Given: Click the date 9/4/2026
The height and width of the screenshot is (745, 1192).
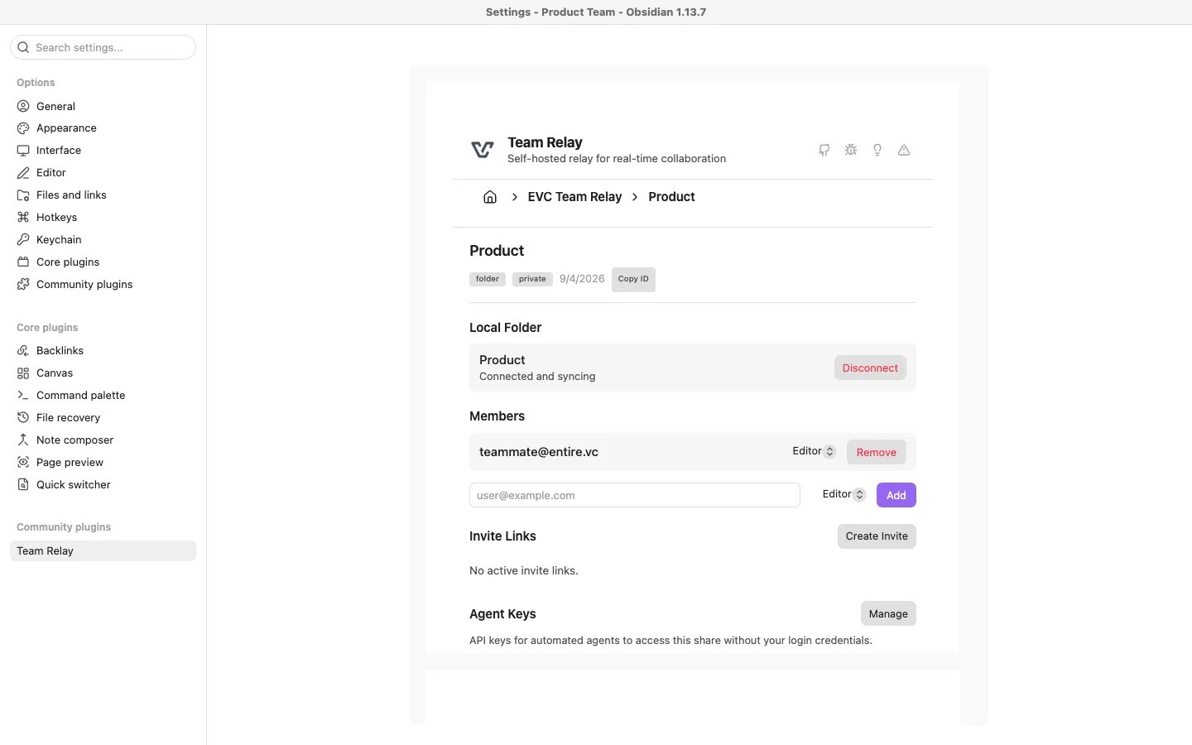Looking at the screenshot, I should tap(582, 279).
